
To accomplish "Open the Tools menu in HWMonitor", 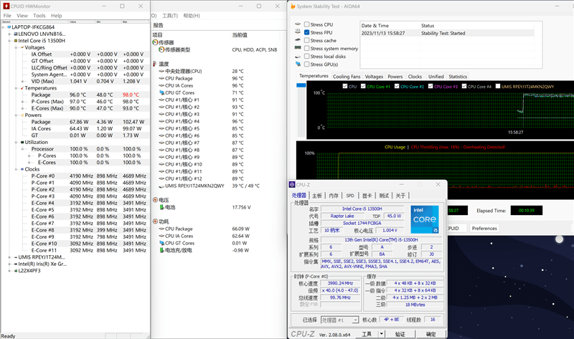I will coord(39,15).
